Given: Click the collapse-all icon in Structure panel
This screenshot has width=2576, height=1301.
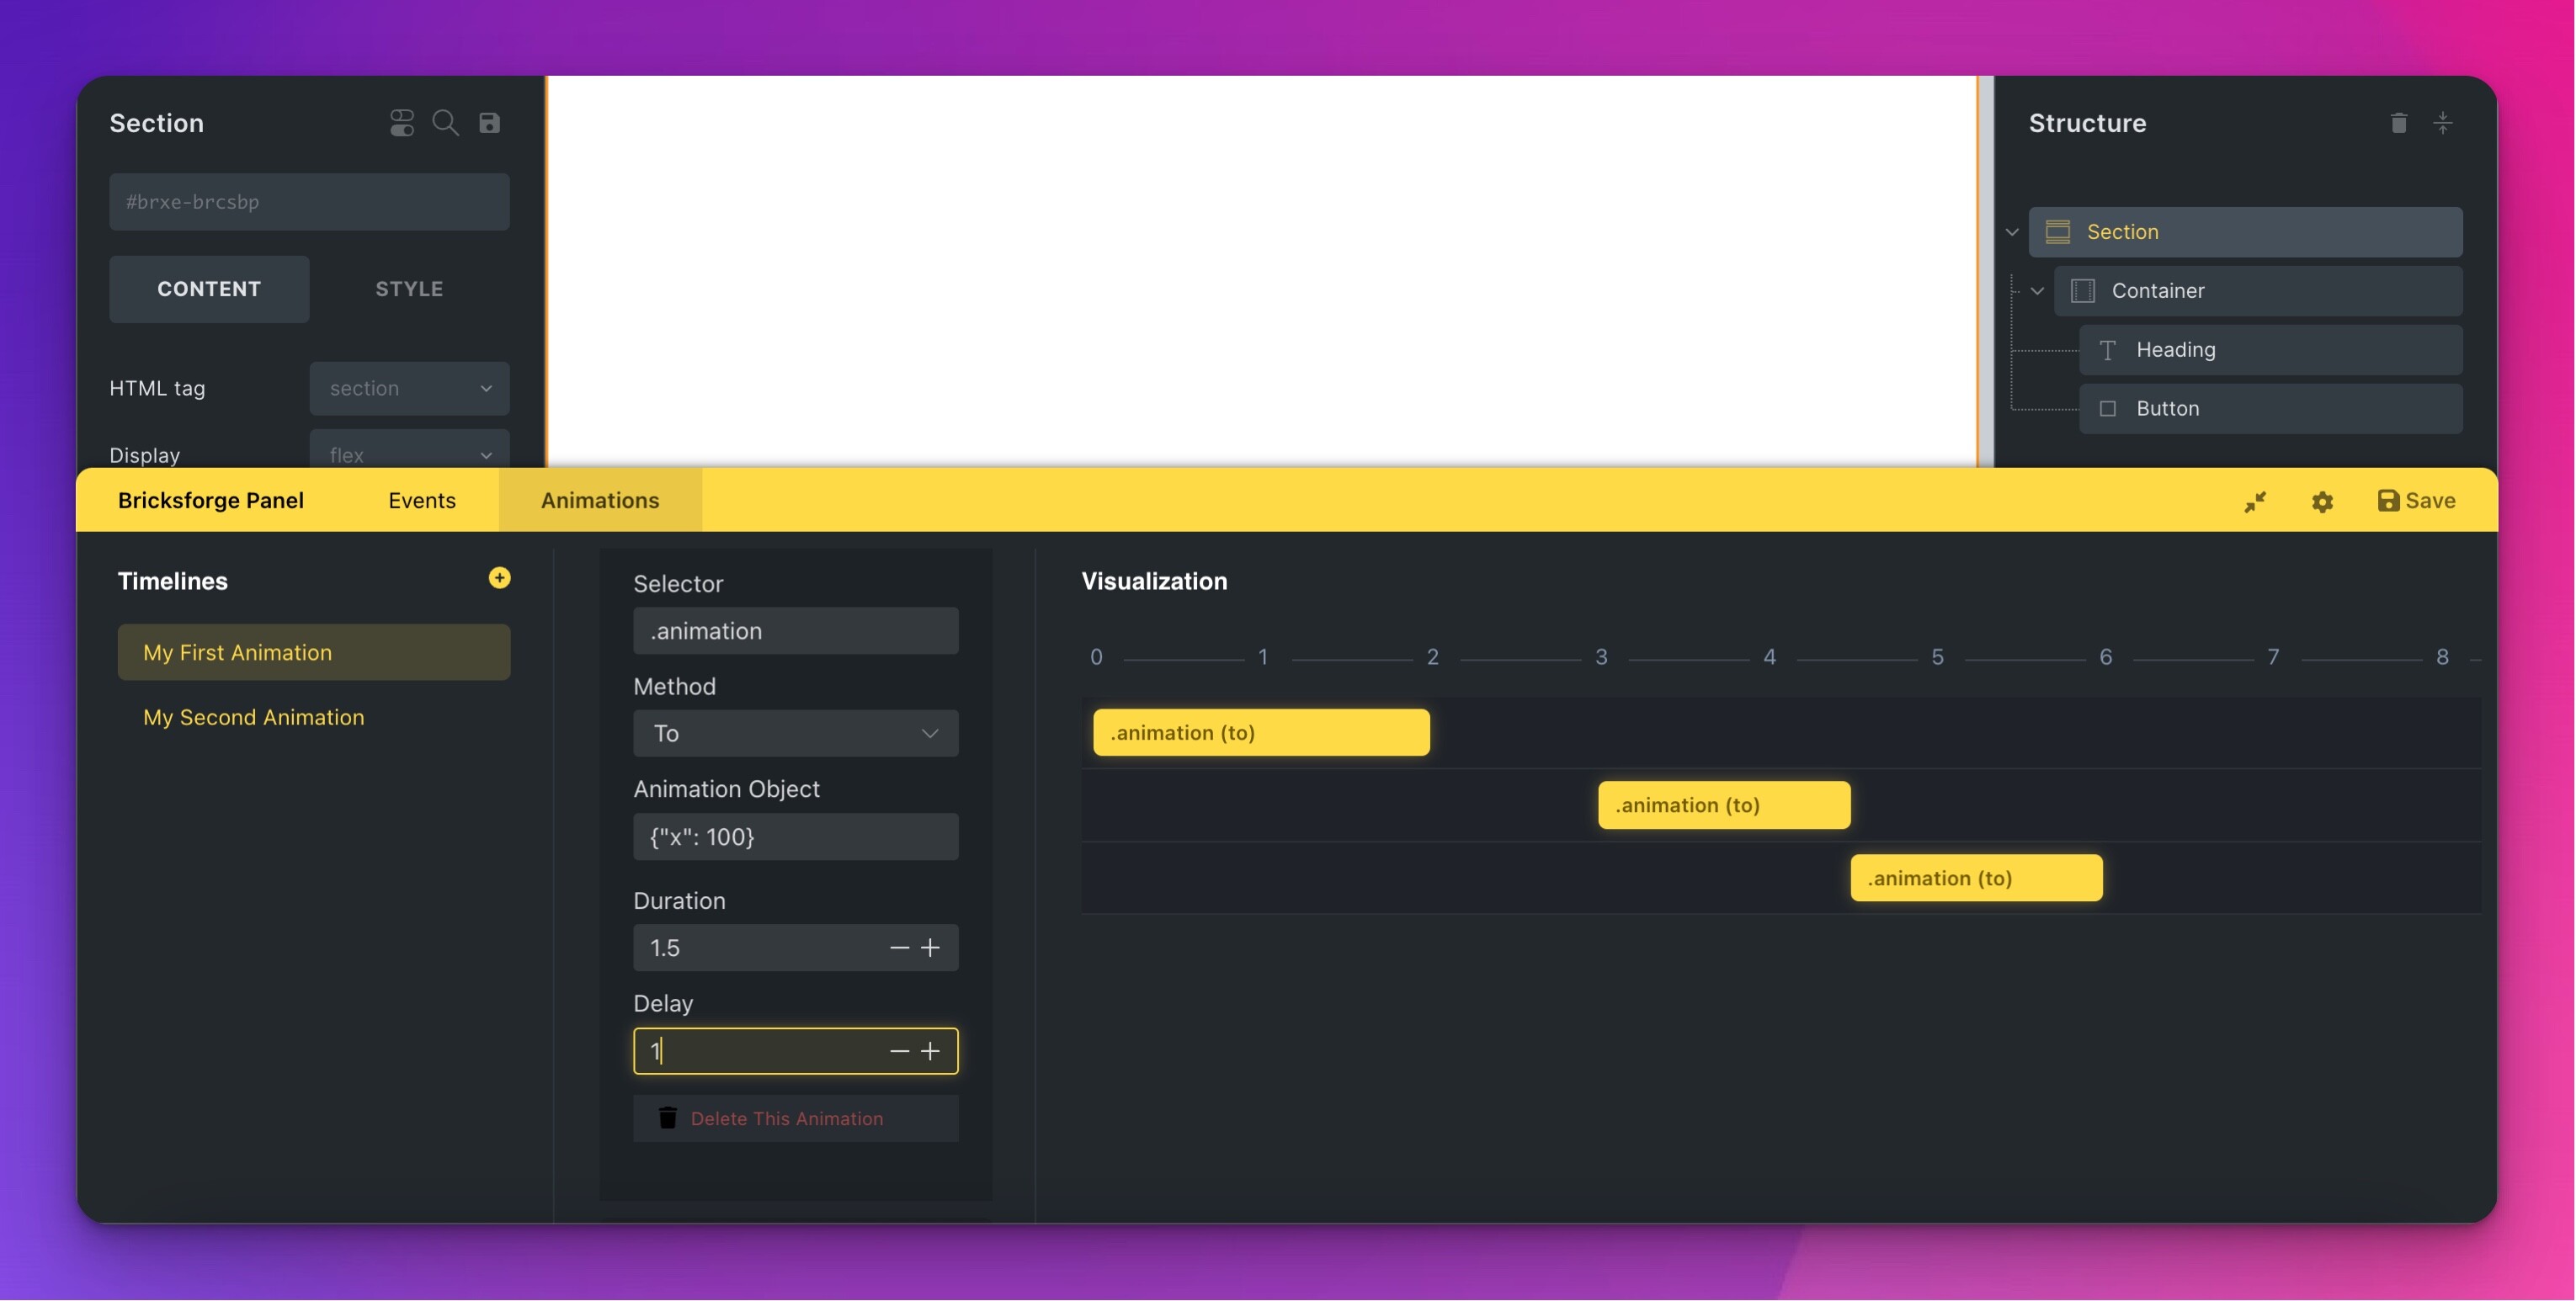Looking at the screenshot, I should (2442, 123).
